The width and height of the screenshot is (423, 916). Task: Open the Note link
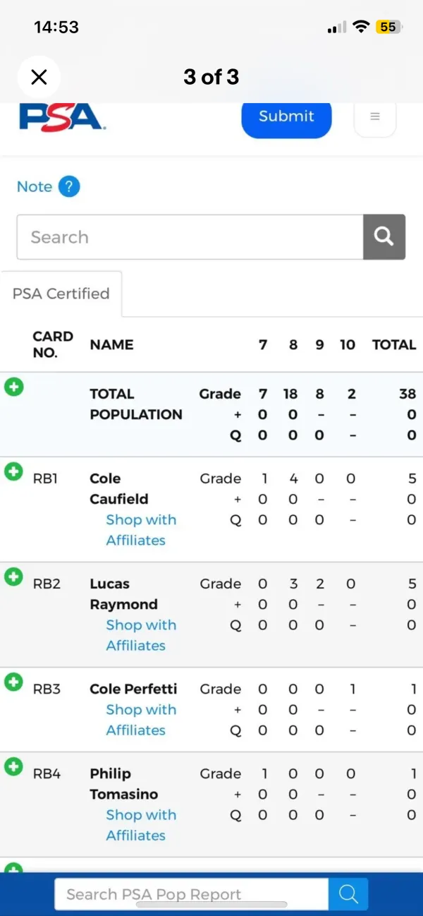click(35, 187)
